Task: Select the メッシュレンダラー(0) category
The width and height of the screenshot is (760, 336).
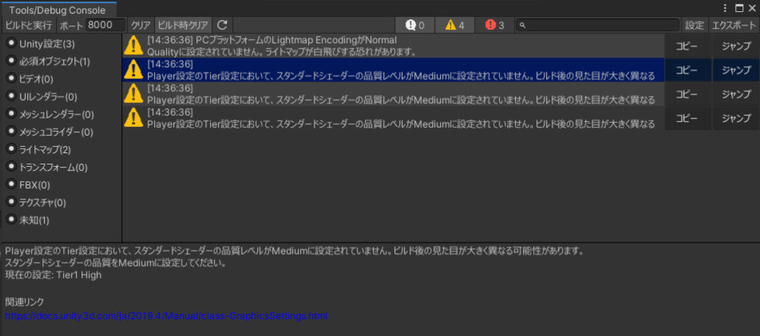Action: 50,114
